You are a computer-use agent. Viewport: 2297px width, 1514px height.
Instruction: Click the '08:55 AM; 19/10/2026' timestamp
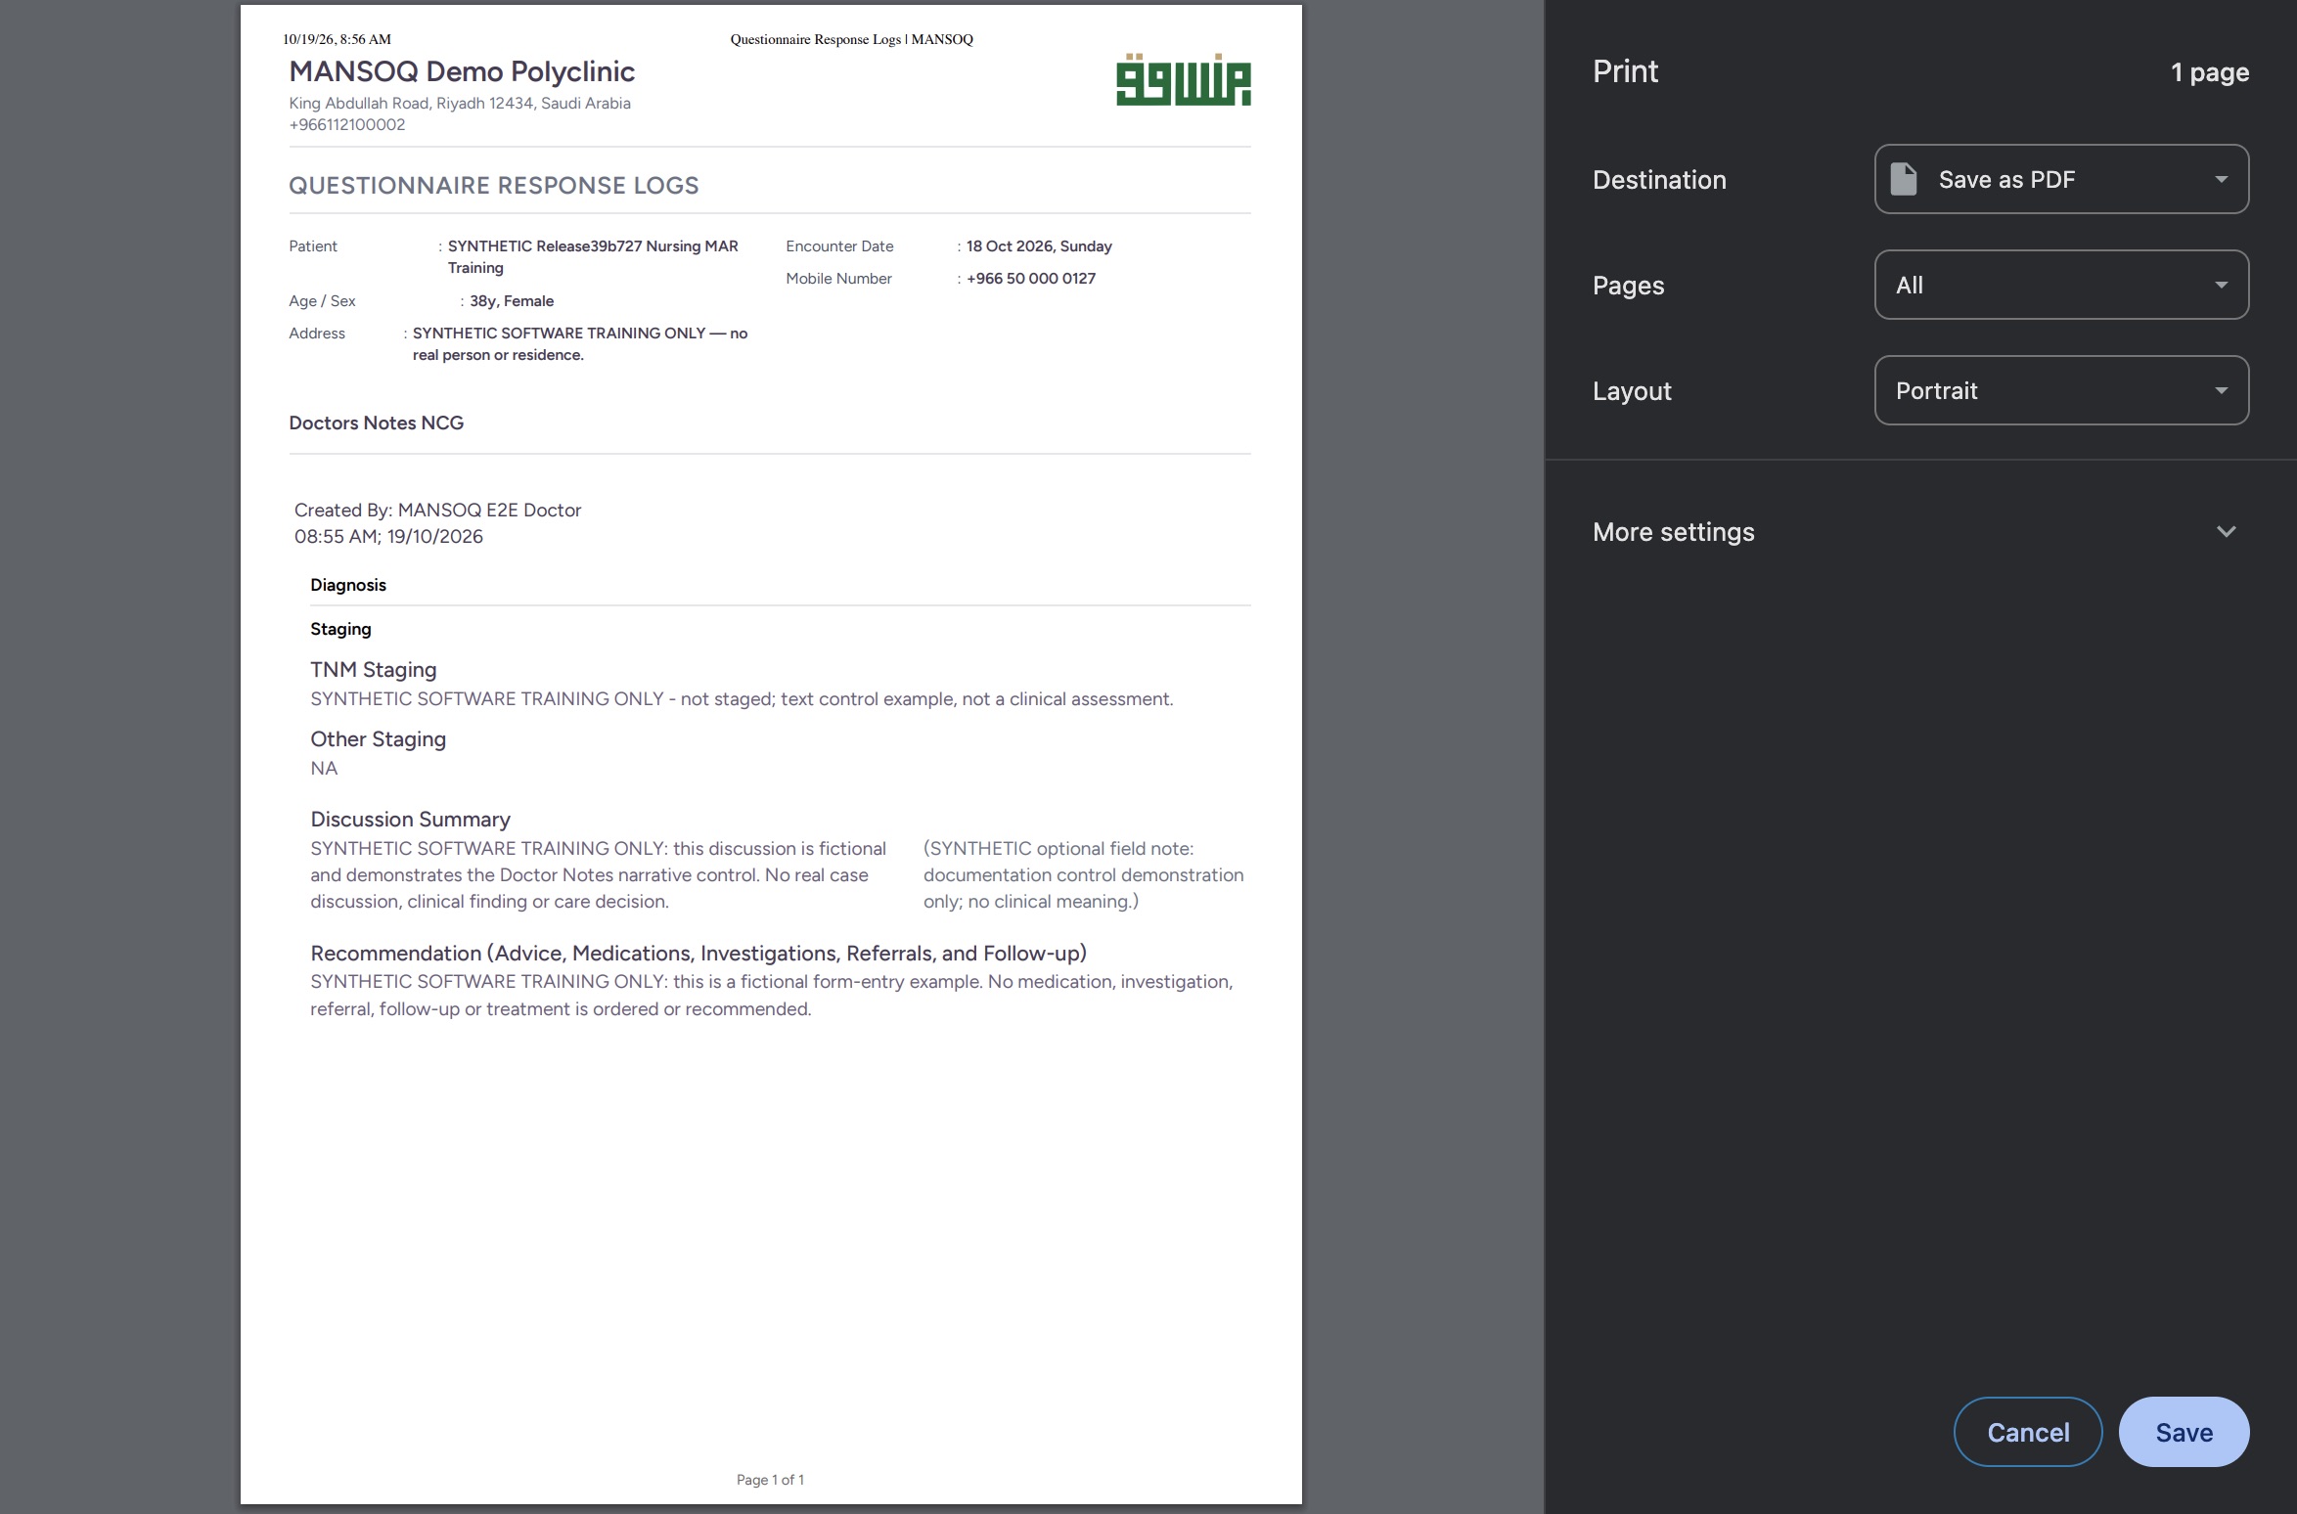388,536
